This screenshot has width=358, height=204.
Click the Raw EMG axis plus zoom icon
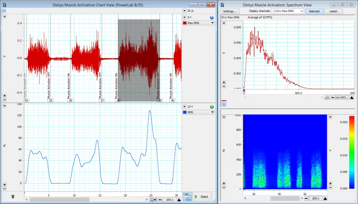click(4, 95)
